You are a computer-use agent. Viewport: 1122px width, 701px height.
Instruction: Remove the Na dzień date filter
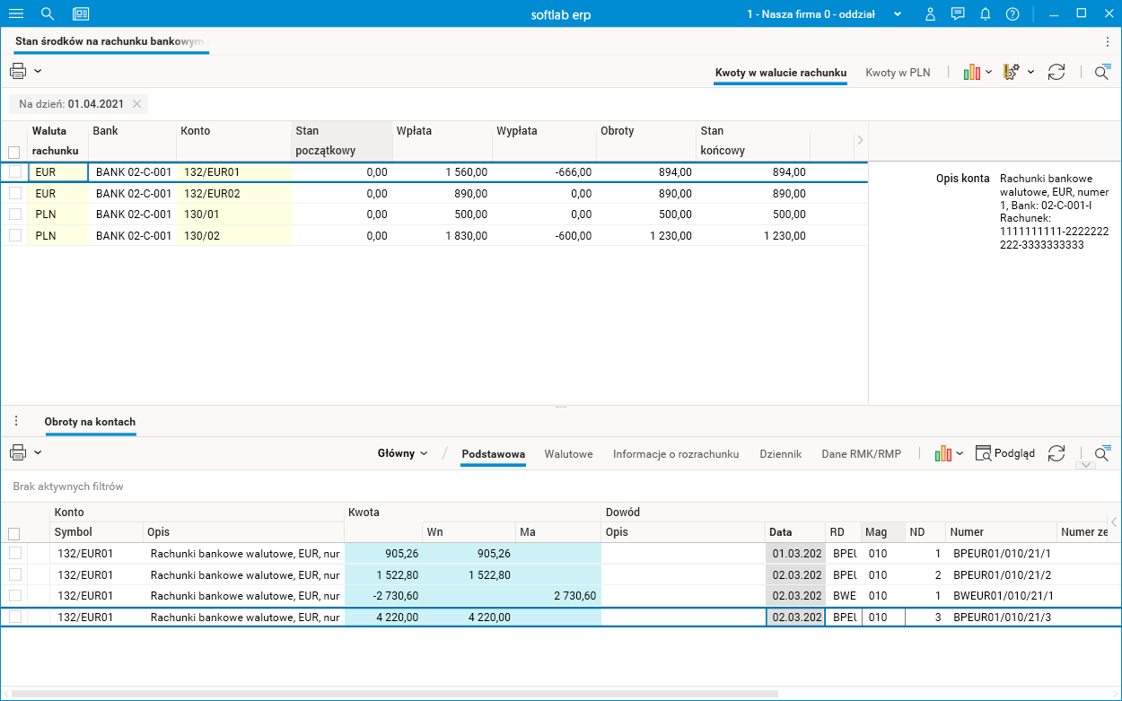point(136,104)
